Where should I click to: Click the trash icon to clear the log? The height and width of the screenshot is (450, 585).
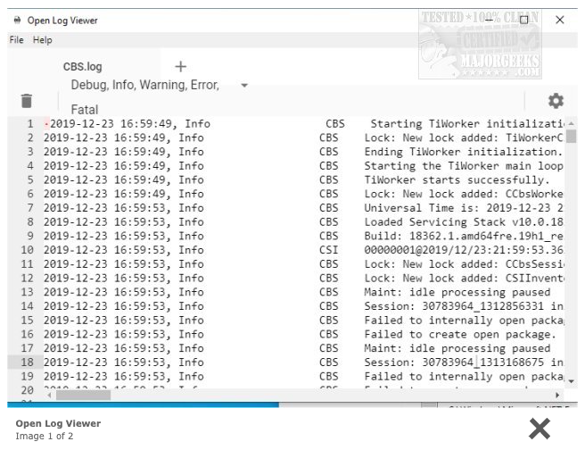click(27, 102)
